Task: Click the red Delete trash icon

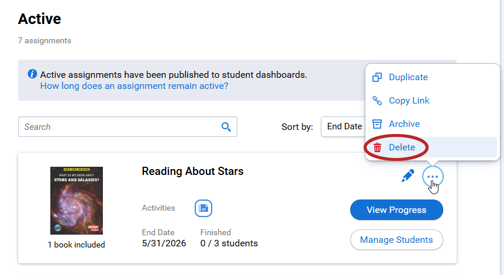Action: click(x=377, y=147)
